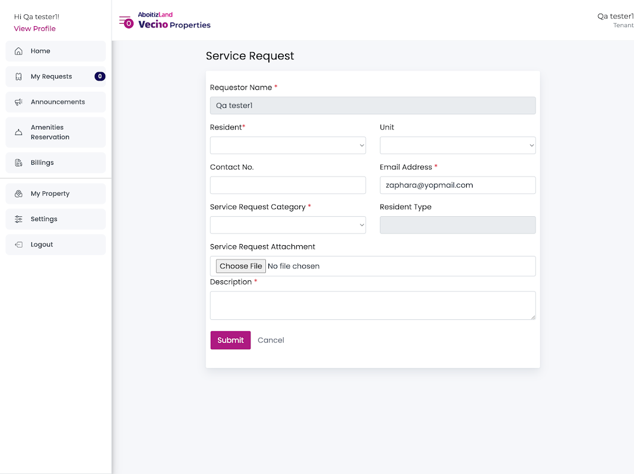634x474 pixels.
Task: Click the AboitizLand Vecino Properties logo
Action: tap(175, 20)
